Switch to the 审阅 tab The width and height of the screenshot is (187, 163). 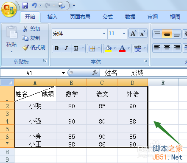pos(153,17)
